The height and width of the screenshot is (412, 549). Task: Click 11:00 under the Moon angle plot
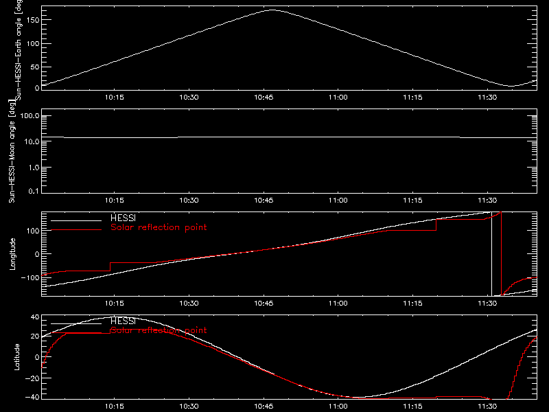tap(338, 201)
